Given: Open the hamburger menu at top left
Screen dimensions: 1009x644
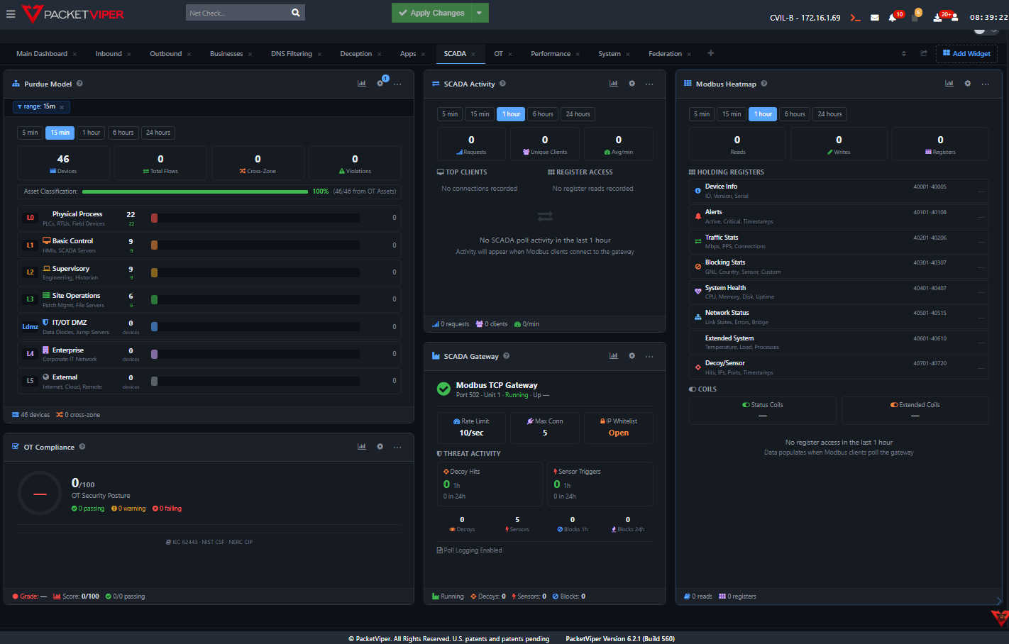Looking at the screenshot, I should click(x=11, y=13).
